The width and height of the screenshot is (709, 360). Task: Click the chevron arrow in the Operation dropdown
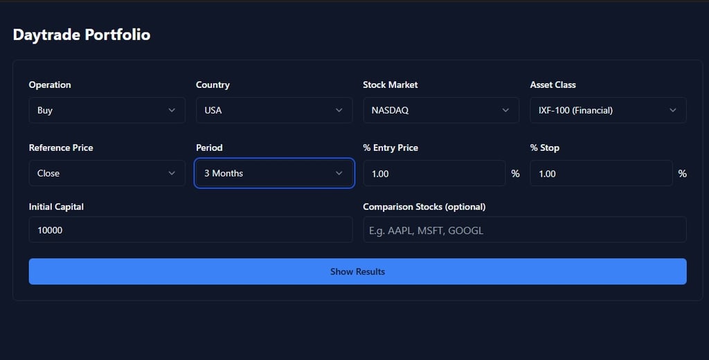172,110
